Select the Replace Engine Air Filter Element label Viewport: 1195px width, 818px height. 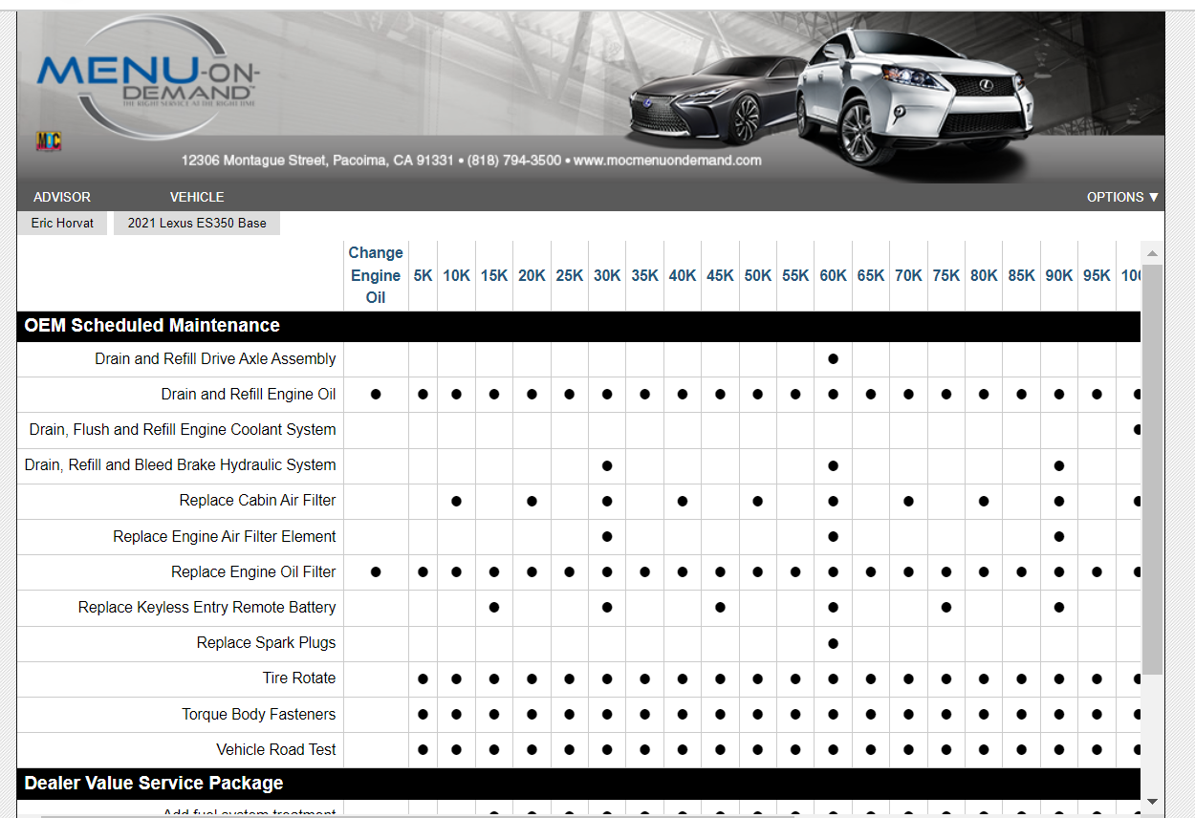click(225, 537)
